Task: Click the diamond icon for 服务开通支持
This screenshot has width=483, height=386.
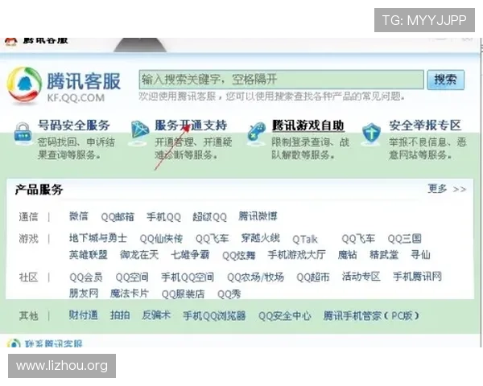Action: pyautogui.click(x=140, y=132)
